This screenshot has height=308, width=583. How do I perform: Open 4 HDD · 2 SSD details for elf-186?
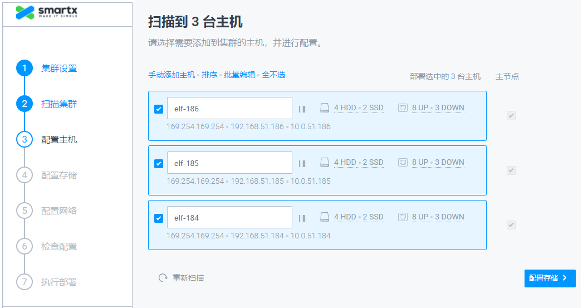coord(359,108)
